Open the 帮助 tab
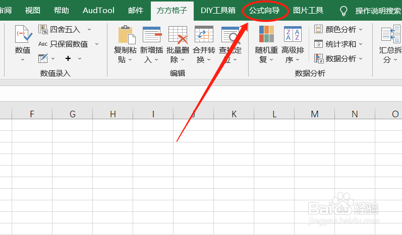 61,10
